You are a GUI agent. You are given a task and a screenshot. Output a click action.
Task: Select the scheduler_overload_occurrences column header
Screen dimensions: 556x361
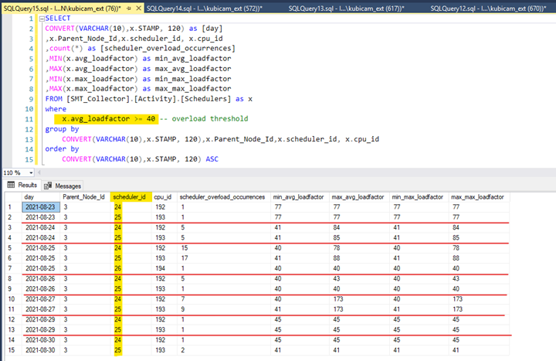coord(224,197)
